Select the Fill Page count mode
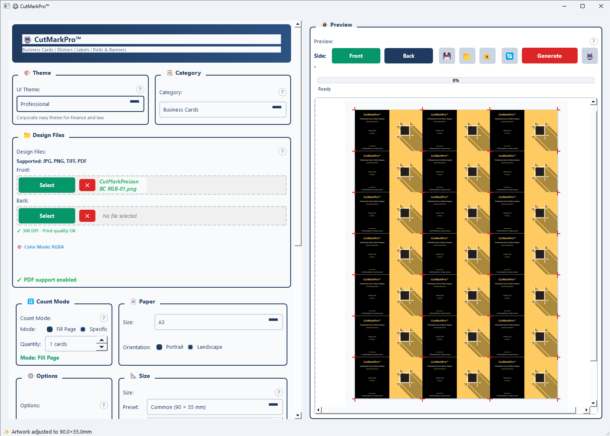 click(50, 329)
